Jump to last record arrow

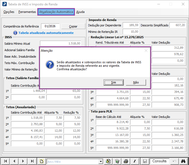coord(32,161)
